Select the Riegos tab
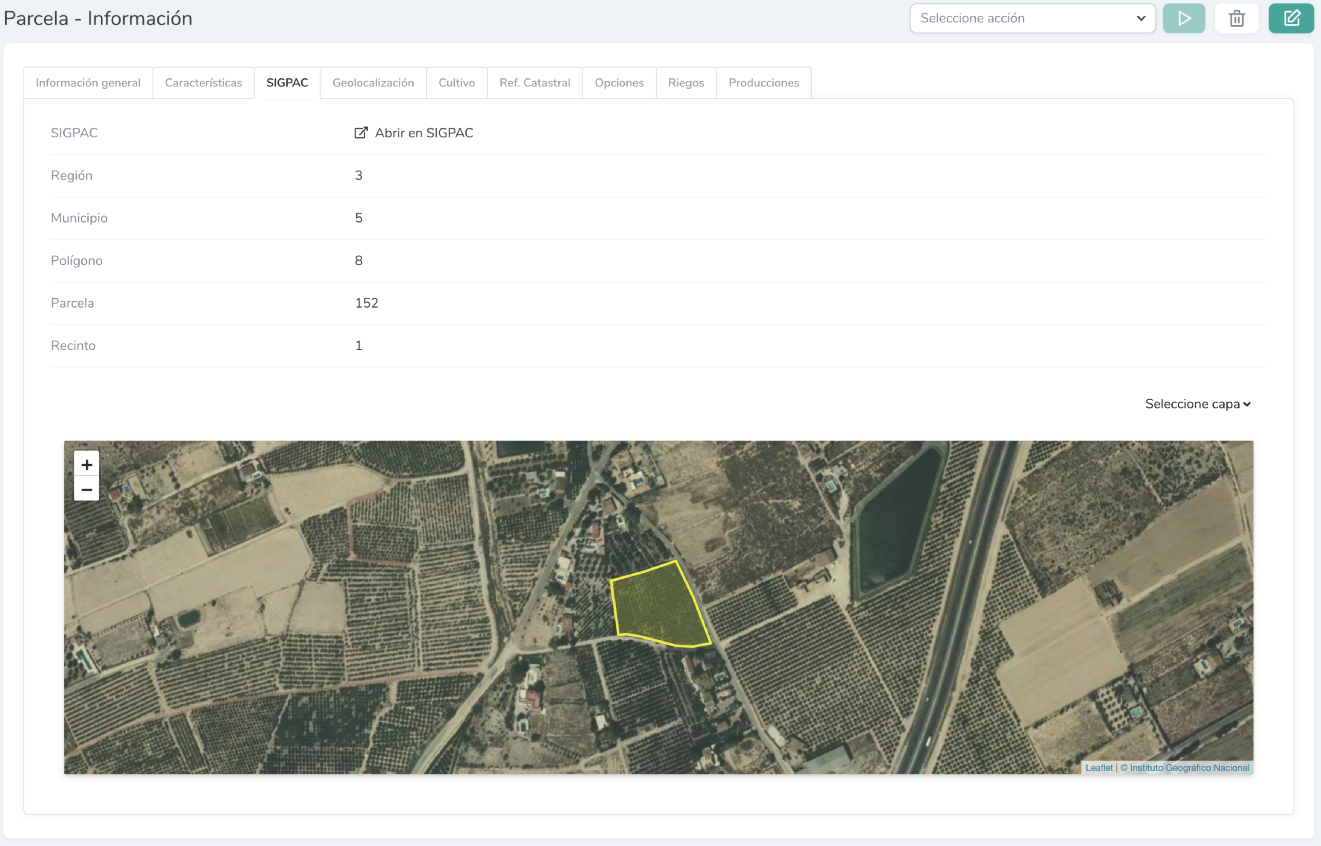Screen dimensions: 1321x846 [x=686, y=82]
